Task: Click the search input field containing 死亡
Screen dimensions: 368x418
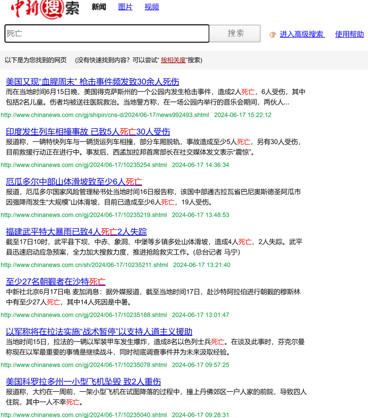Action: tap(107, 33)
